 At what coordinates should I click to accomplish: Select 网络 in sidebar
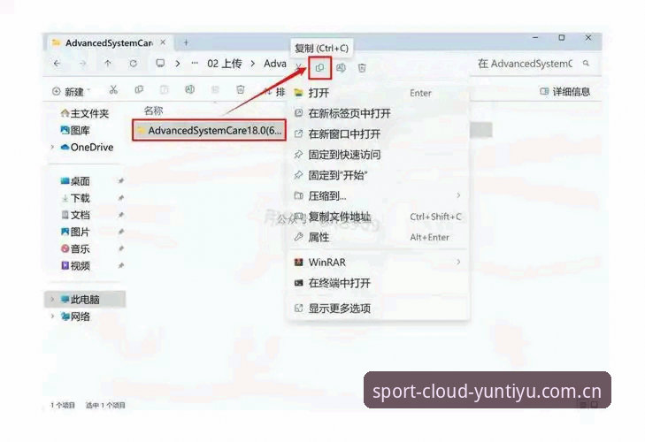pyautogui.click(x=75, y=316)
